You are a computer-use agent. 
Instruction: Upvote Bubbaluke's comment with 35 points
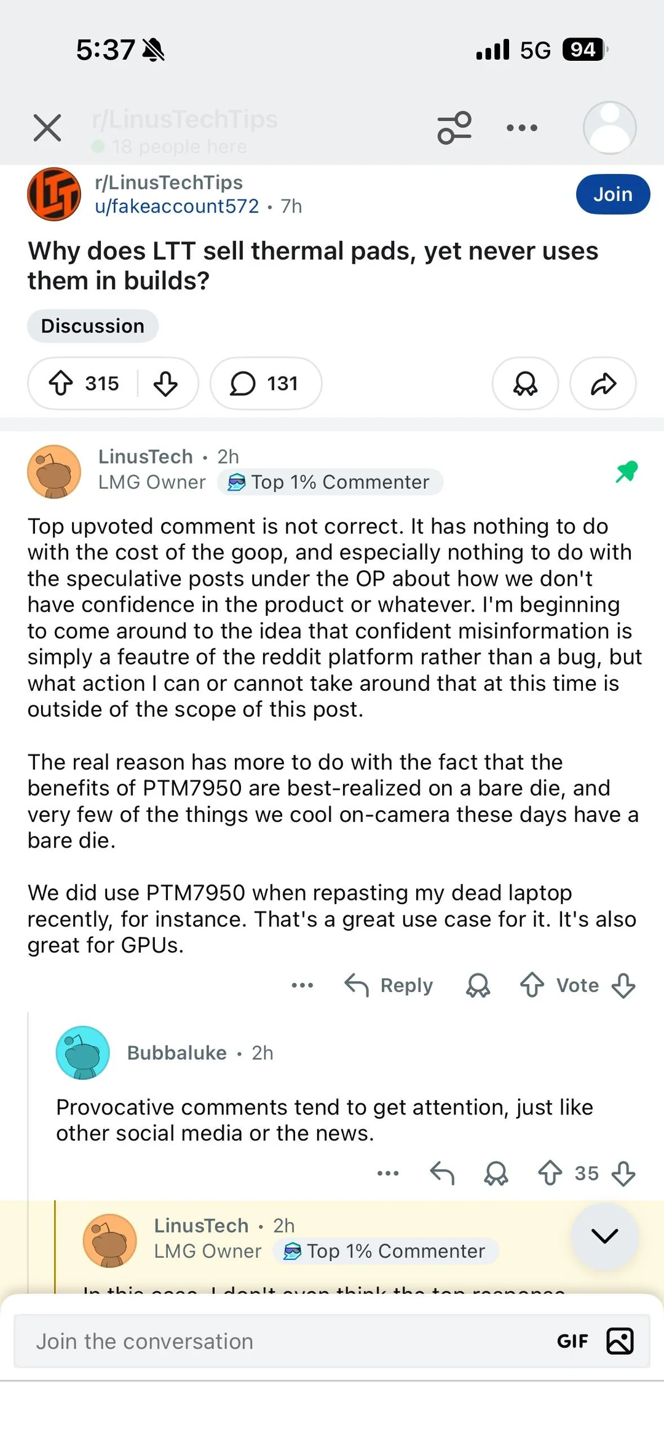550,1173
